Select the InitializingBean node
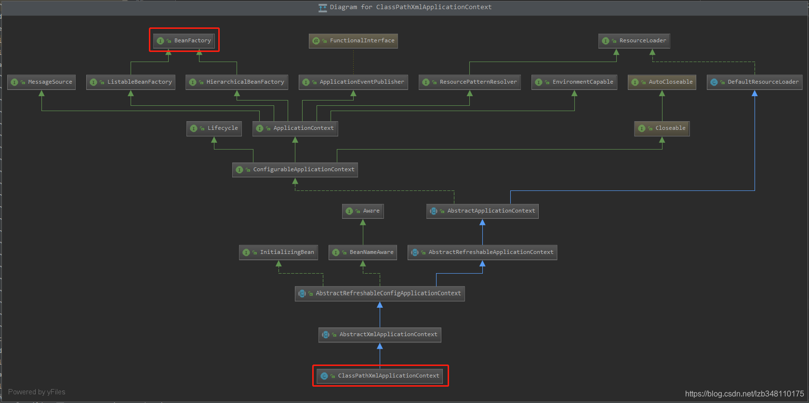Screen dimensions: 809x403 [x=279, y=252]
